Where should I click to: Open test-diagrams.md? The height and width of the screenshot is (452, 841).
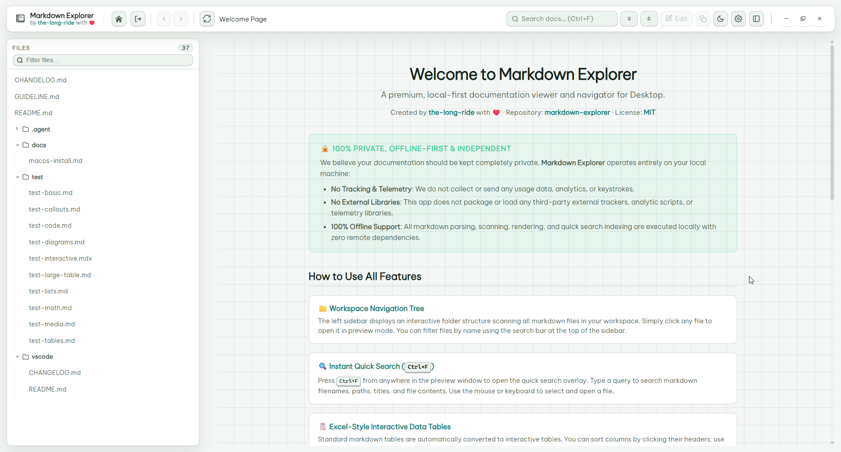(57, 242)
